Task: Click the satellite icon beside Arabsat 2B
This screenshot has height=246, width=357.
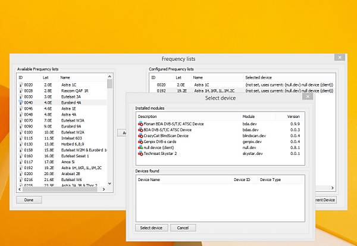Action: click(21, 174)
